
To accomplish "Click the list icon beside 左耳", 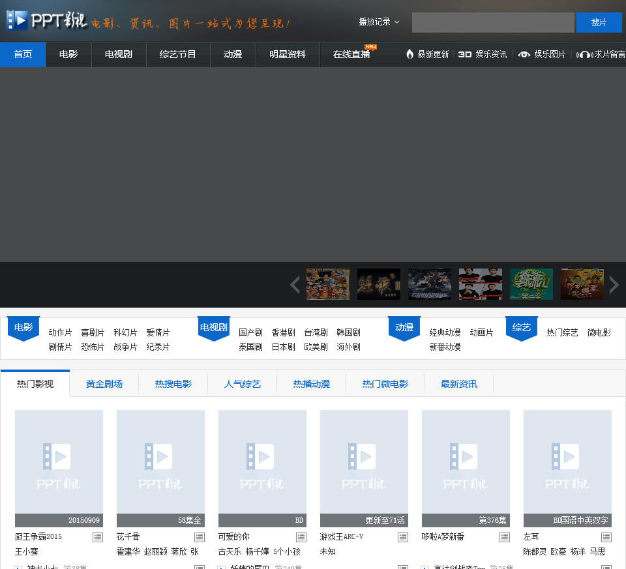I will click(606, 537).
